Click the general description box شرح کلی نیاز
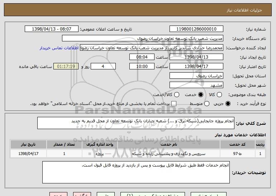 click(x=136, y=123)
